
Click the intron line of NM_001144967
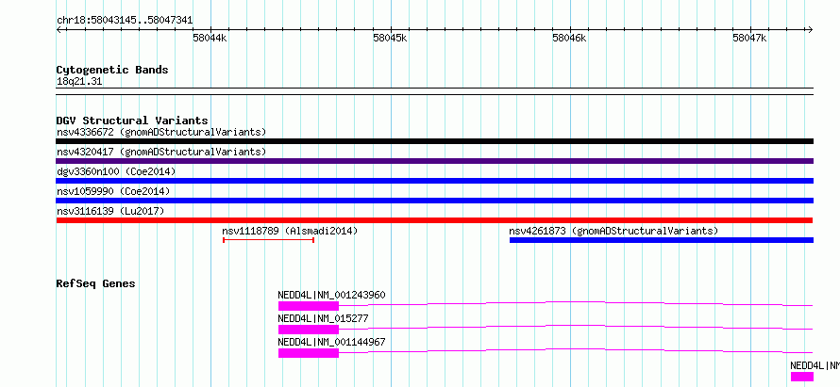(x=576, y=350)
